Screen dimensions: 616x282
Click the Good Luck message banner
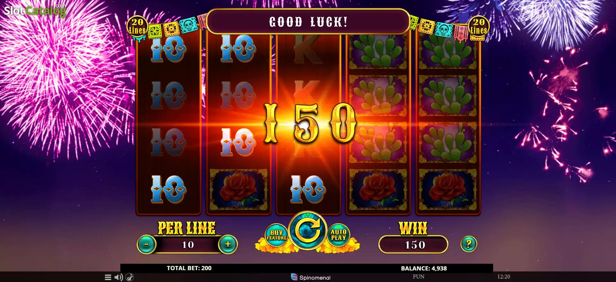308,21
